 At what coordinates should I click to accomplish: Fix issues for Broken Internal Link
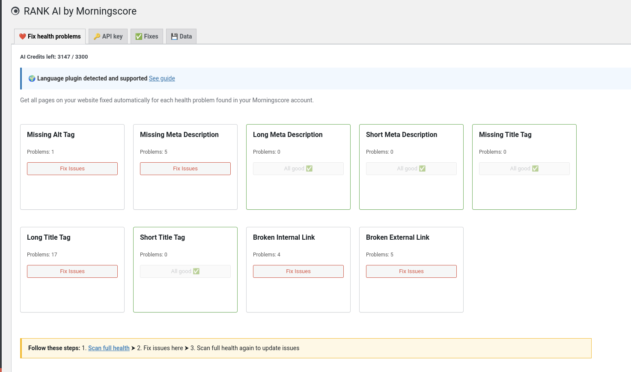click(x=298, y=271)
